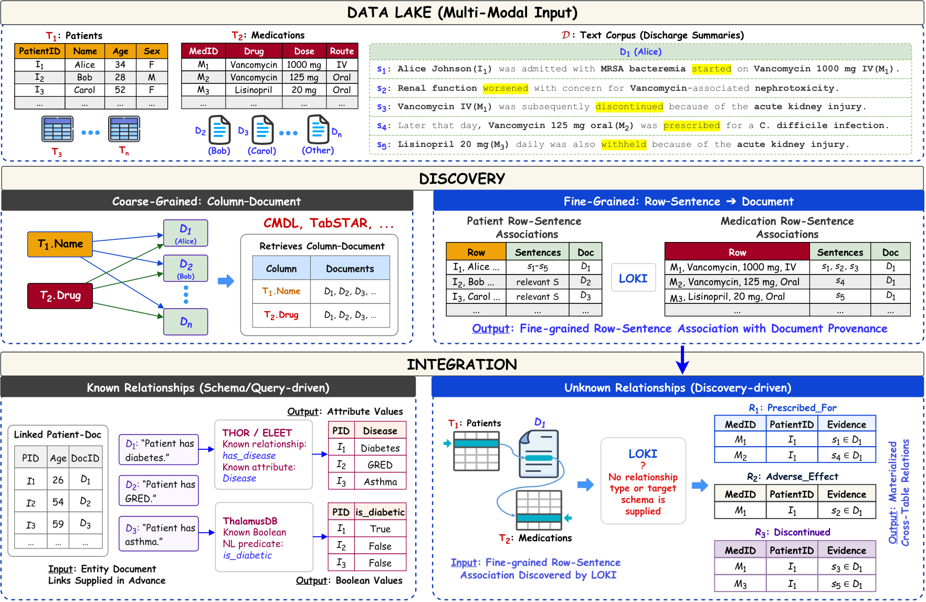This screenshot has height=602, width=926.
Task: Click the 'Diabetes' cell in Disease table
Action: coord(380,448)
